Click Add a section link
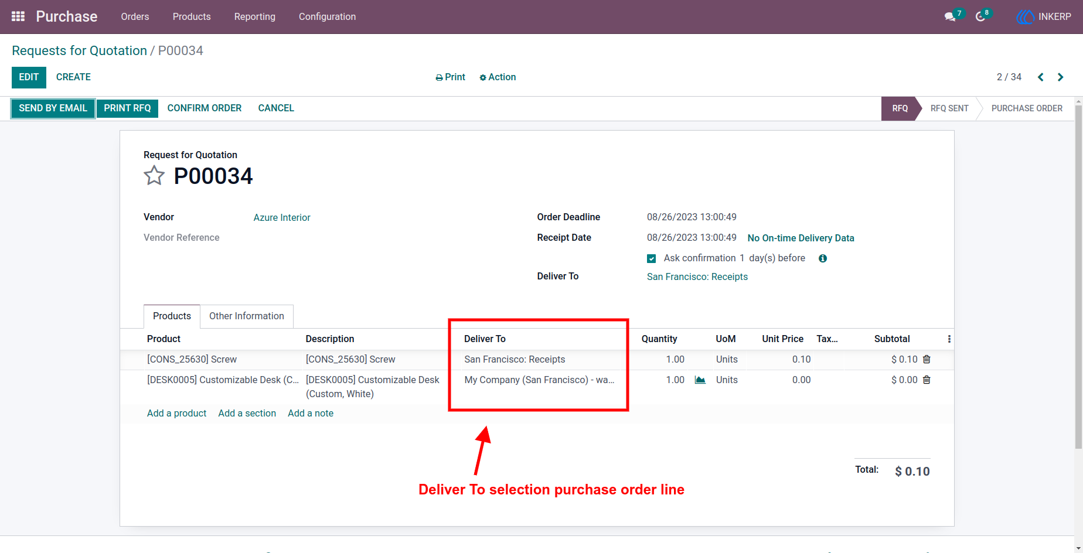The height and width of the screenshot is (553, 1083). click(x=247, y=414)
